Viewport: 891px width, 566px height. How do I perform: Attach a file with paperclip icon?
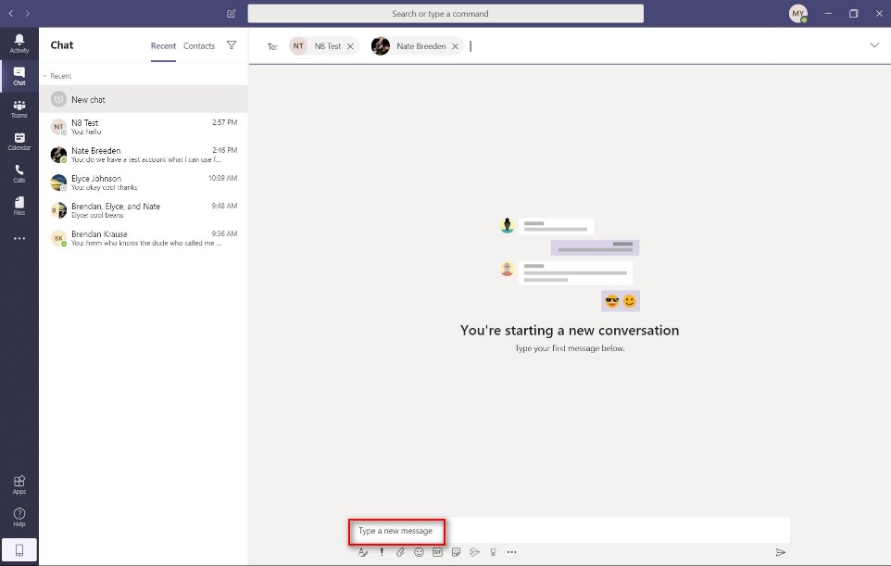point(400,552)
